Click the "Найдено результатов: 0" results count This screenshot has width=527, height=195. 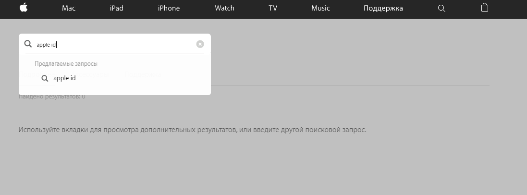point(52,97)
